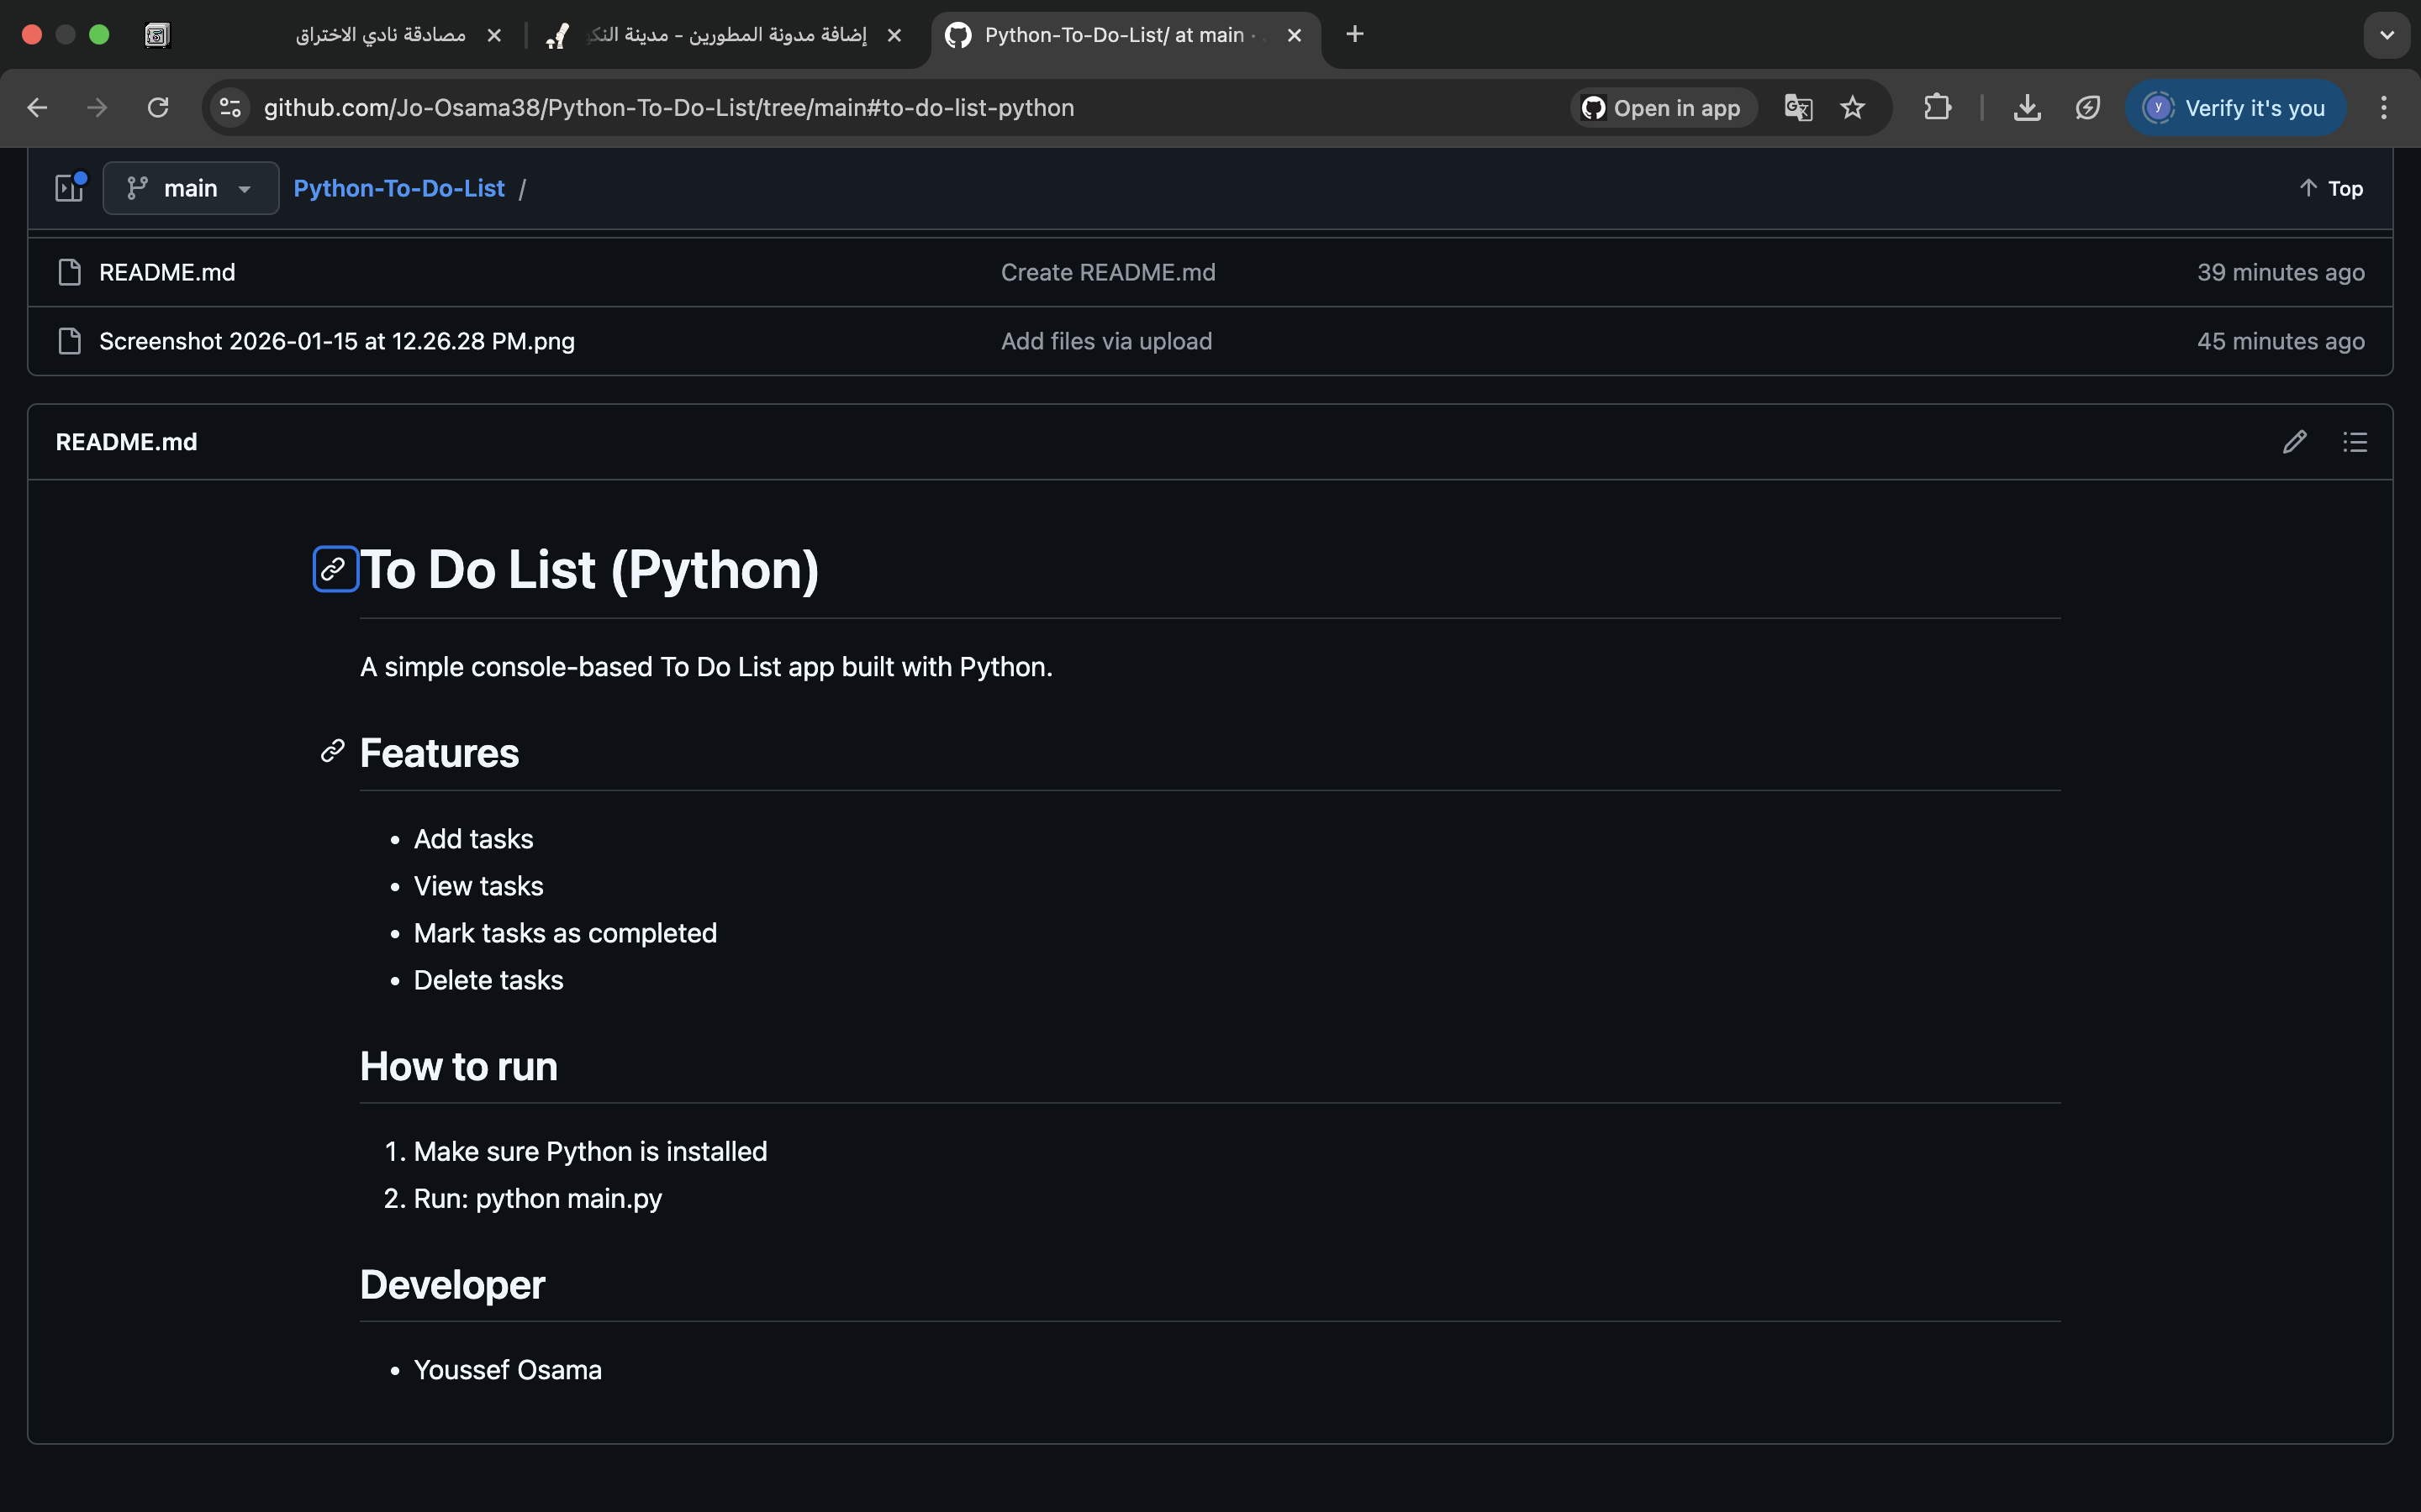This screenshot has width=2421, height=1512.
Task: Open the browser downloads icon
Action: (2027, 108)
